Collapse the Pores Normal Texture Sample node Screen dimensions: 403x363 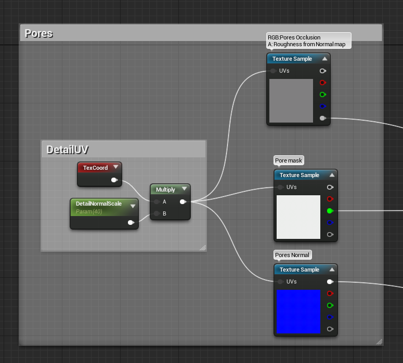[x=332, y=270]
